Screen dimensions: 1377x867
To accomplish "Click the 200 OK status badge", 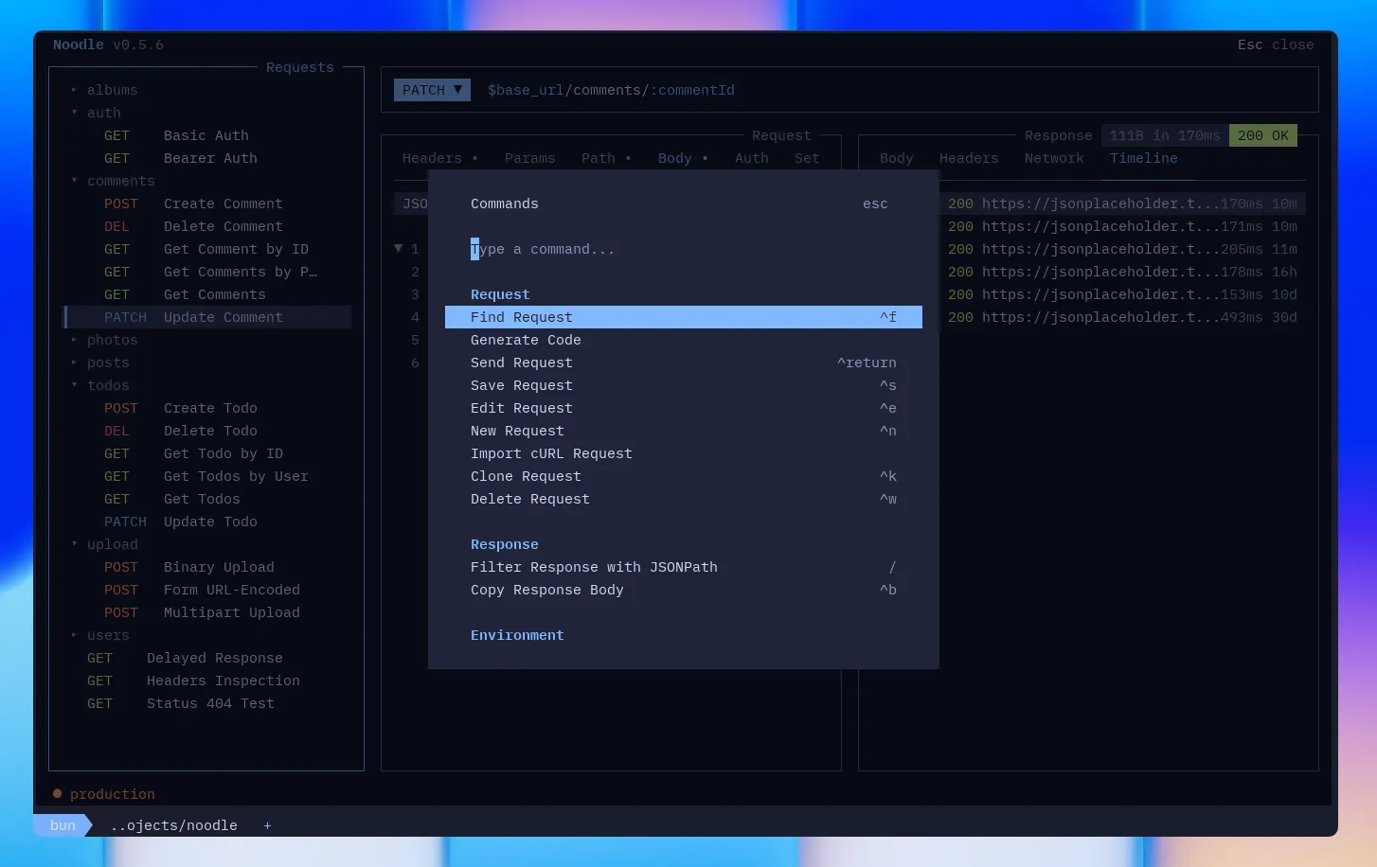I will (x=1263, y=135).
